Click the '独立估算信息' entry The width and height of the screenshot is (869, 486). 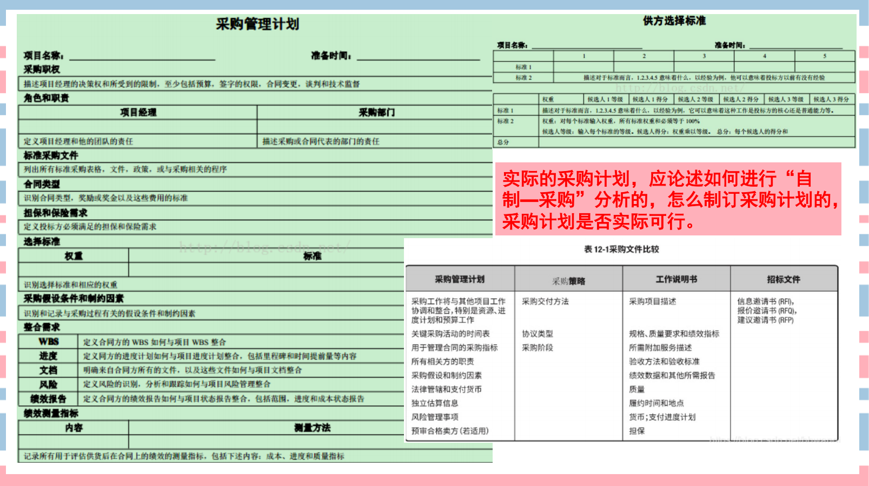[x=435, y=403]
